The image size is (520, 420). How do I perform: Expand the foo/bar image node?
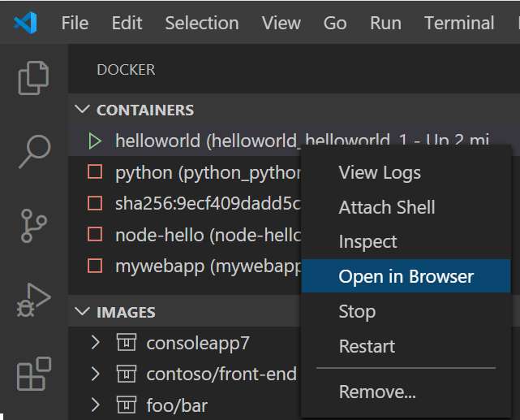[x=96, y=405]
